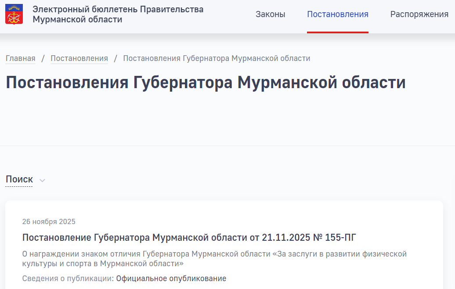Expand the Поиск search panel
455x289 pixels.
pos(19,179)
